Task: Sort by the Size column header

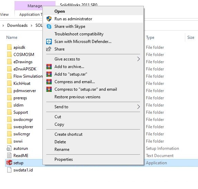Action: [x=191, y=37]
